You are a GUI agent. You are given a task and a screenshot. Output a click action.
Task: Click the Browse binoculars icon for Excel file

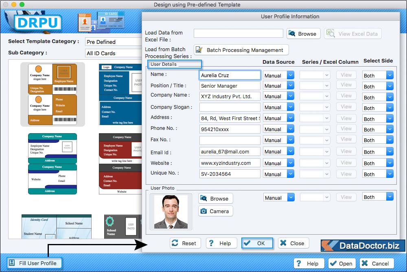tap(292, 33)
